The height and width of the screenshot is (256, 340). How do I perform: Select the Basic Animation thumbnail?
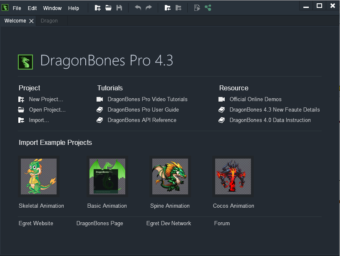pyautogui.click(x=107, y=176)
